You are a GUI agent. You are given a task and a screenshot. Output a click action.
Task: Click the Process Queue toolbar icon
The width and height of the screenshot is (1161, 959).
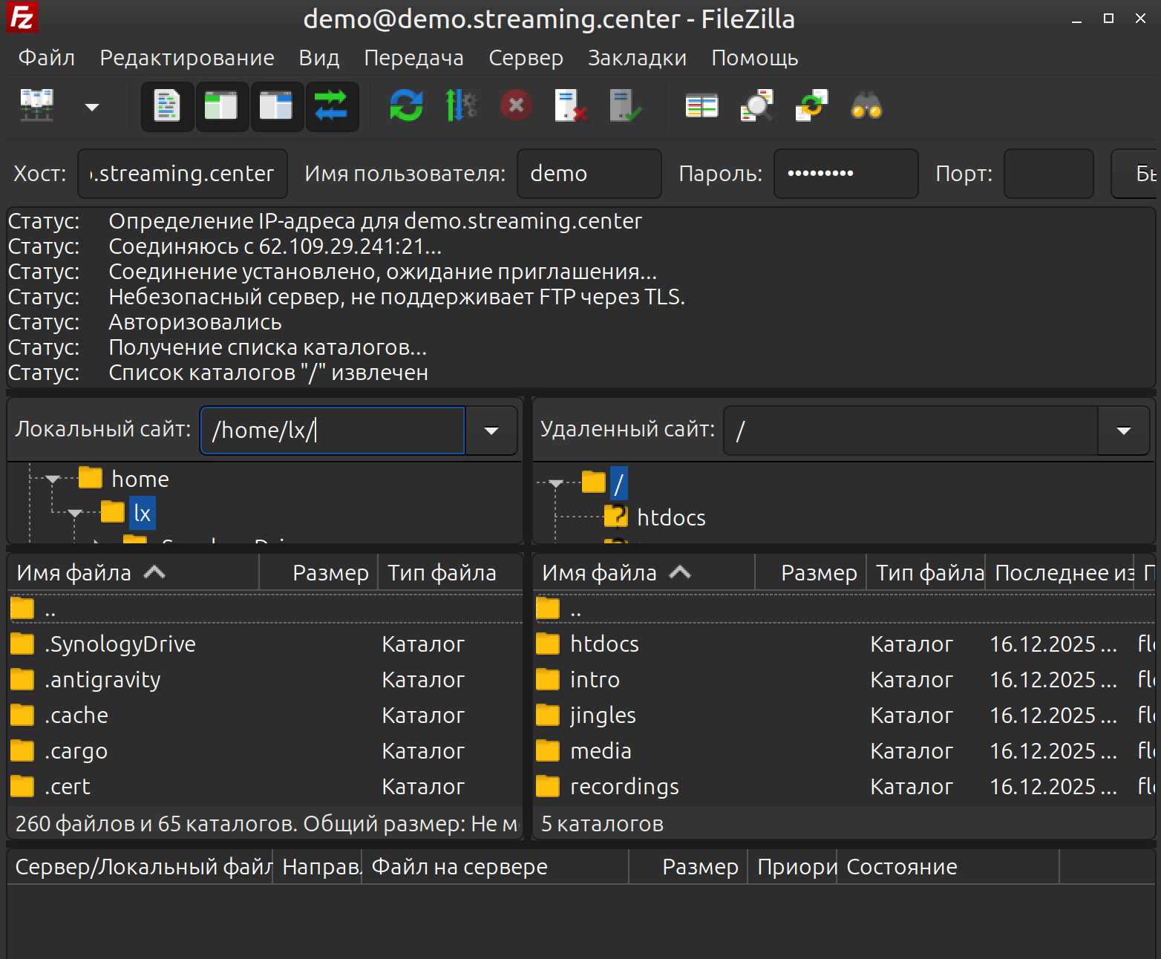coord(461,106)
